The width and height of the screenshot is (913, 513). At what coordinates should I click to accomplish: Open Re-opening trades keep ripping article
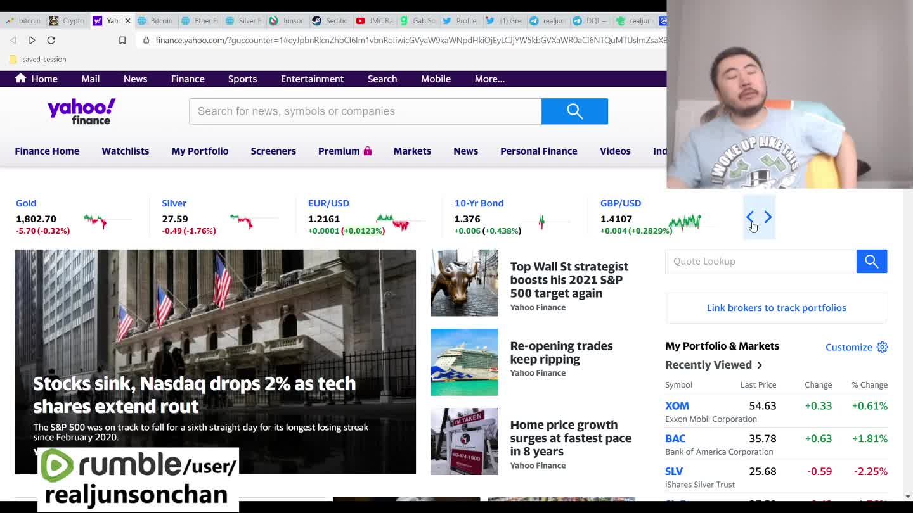tap(561, 352)
